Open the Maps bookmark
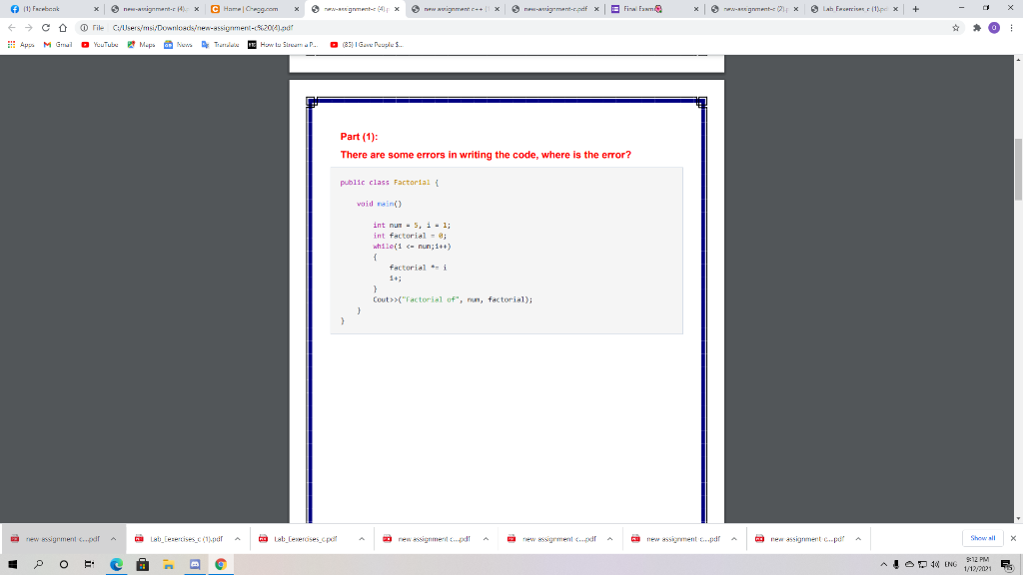 coord(141,44)
